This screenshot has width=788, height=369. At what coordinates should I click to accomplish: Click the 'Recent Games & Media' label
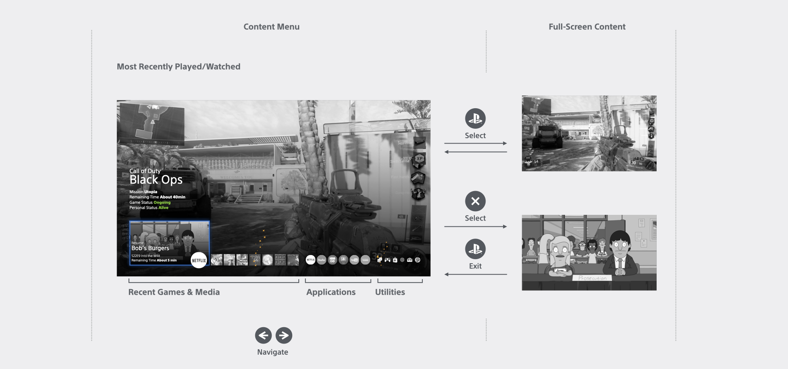[174, 292]
